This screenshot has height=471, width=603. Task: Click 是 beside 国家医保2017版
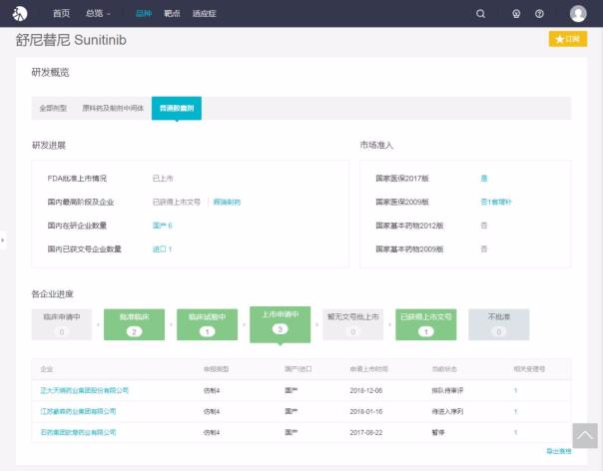click(x=484, y=178)
